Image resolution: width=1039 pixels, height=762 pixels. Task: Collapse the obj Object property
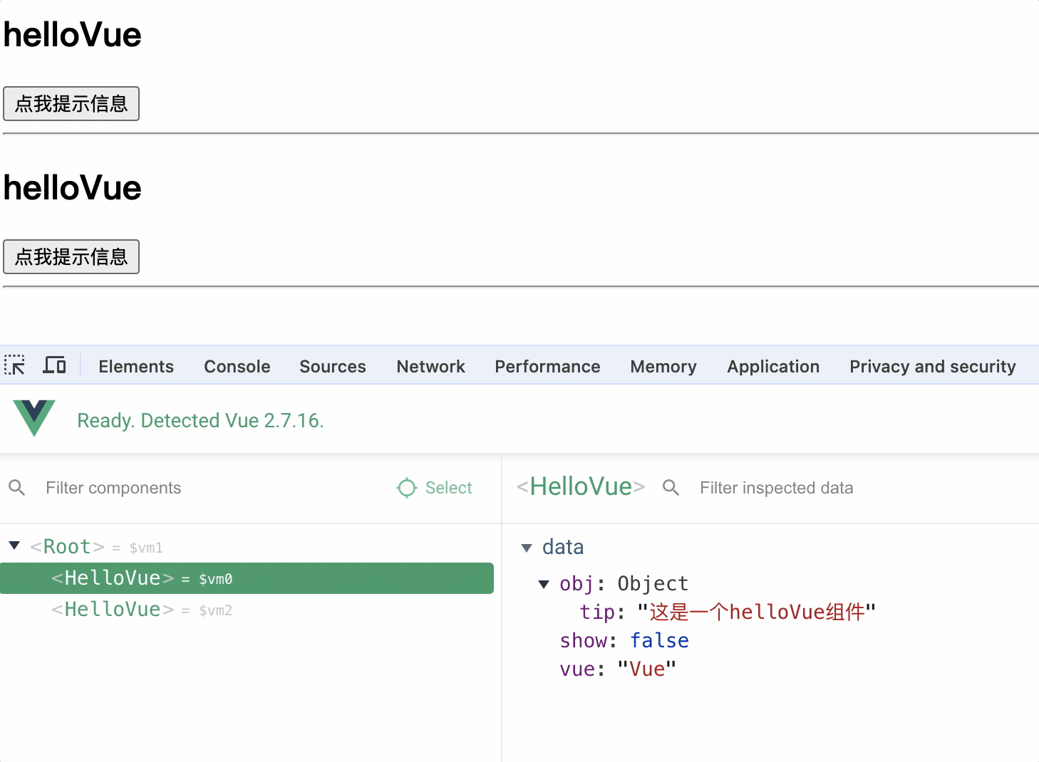544,584
